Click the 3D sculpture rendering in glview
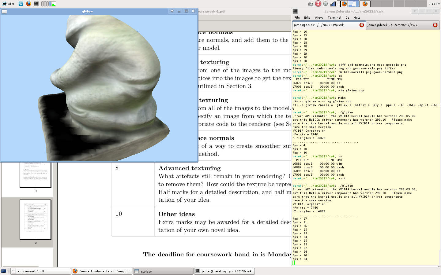 click(x=104, y=89)
